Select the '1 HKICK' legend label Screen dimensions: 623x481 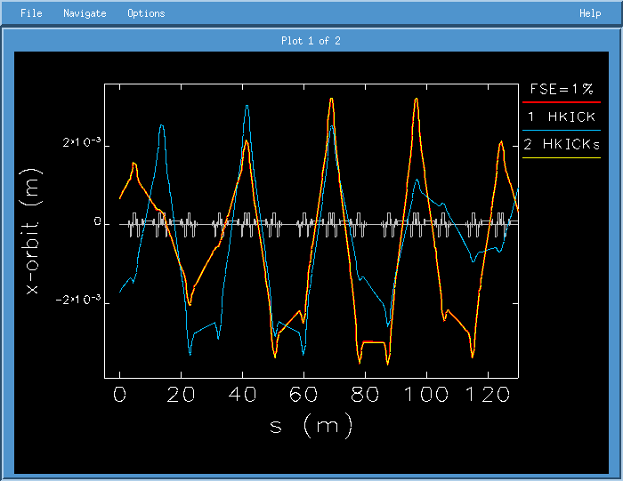pyautogui.click(x=562, y=116)
